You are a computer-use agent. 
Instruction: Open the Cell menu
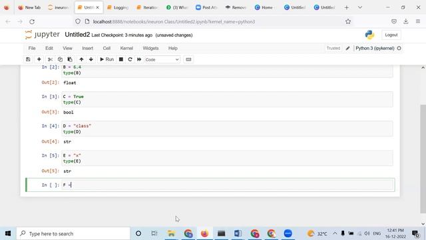pos(106,48)
